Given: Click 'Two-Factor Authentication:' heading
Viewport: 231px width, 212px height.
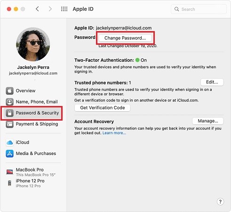Looking at the screenshot, I should 104,60.
